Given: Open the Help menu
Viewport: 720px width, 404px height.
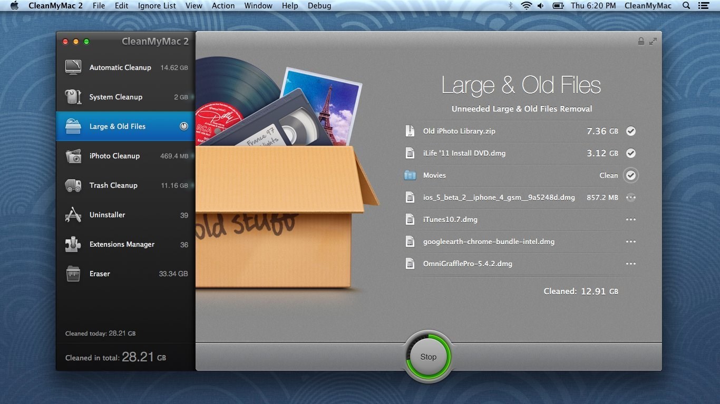Looking at the screenshot, I should click(290, 6).
